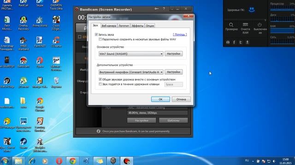The height and width of the screenshot is (165, 295).
Task: Click Настройки button for the secondary device
Action: coord(173,72)
